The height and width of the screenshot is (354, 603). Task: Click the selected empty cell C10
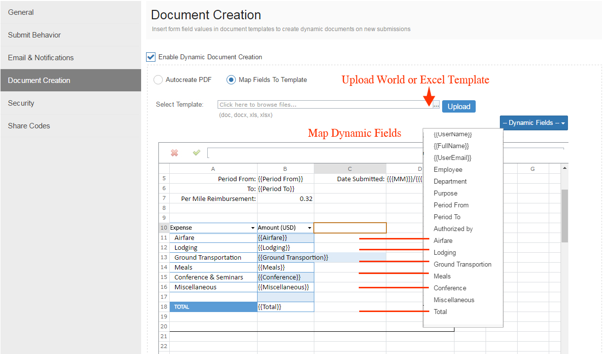[350, 228]
